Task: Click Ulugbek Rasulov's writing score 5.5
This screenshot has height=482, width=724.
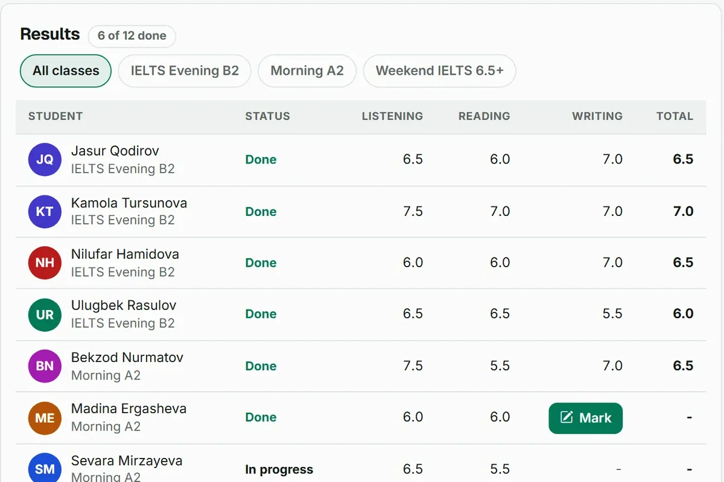Action: [612, 314]
